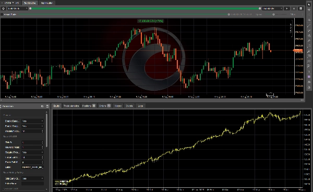Open the backtest start date dropdown
This screenshot has width=313, height=192.
[x=17, y=8]
